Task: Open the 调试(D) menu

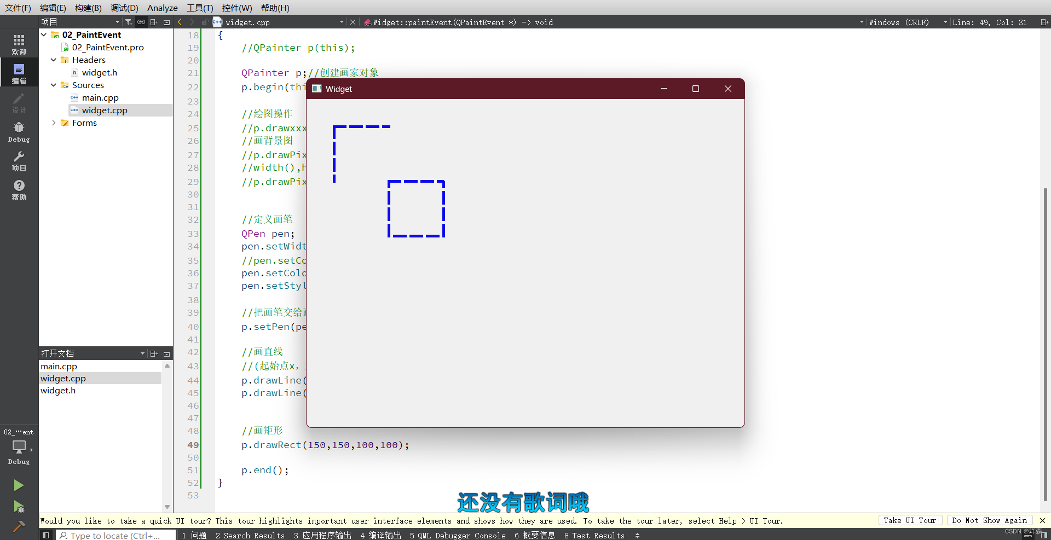Action: tap(124, 8)
